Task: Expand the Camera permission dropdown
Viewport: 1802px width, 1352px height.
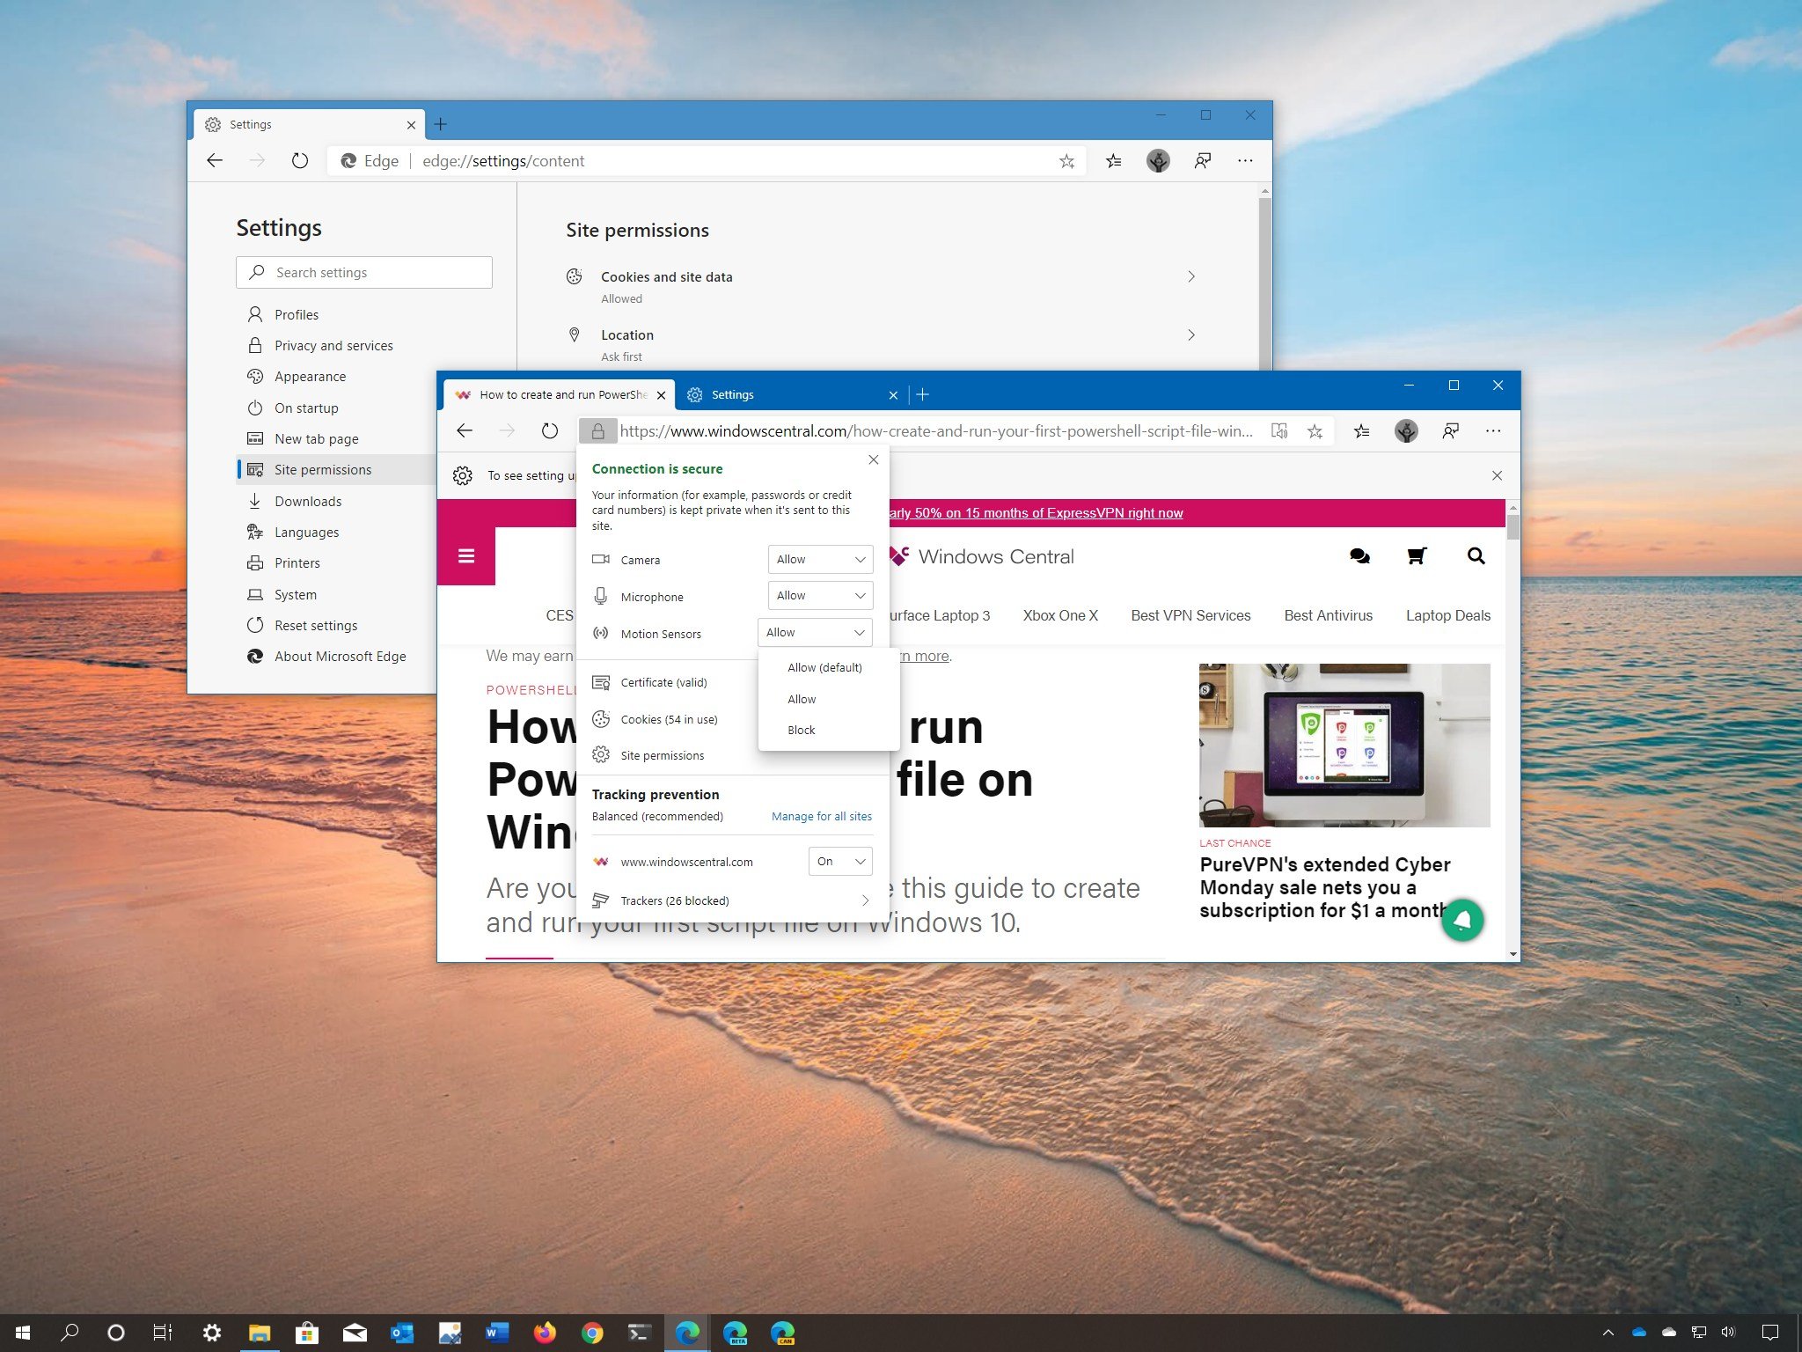Action: 818,558
